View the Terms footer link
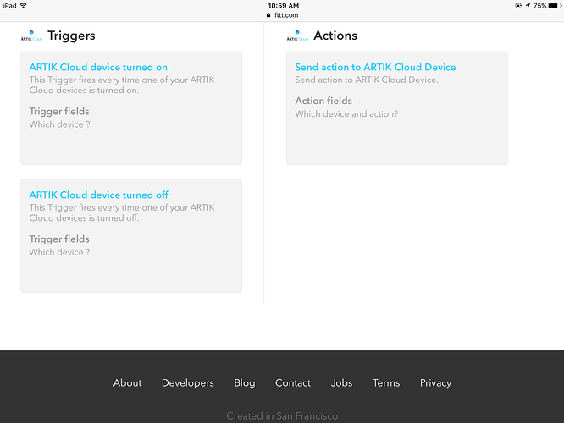 click(x=386, y=382)
